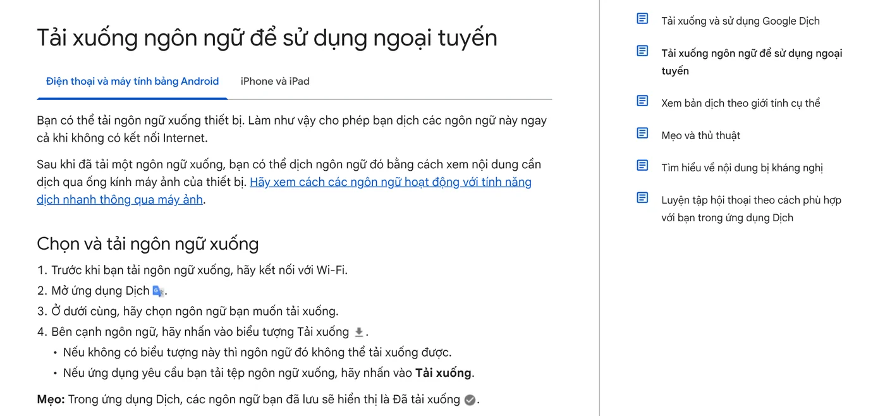885x416 pixels.
Task: Click the subheading Chọn và tải ngôn ngữ xuống
Action: pos(148,244)
